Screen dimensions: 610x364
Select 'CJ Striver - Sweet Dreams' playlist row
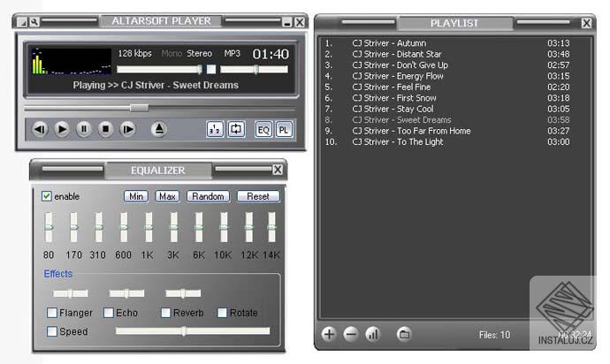pyautogui.click(x=447, y=120)
